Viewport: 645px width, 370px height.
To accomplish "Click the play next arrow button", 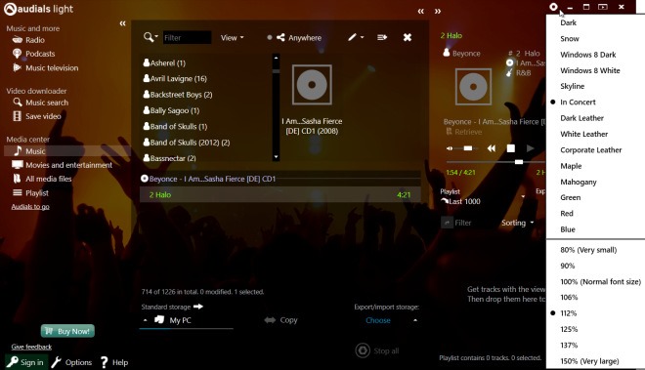I will [x=531, y=148].
